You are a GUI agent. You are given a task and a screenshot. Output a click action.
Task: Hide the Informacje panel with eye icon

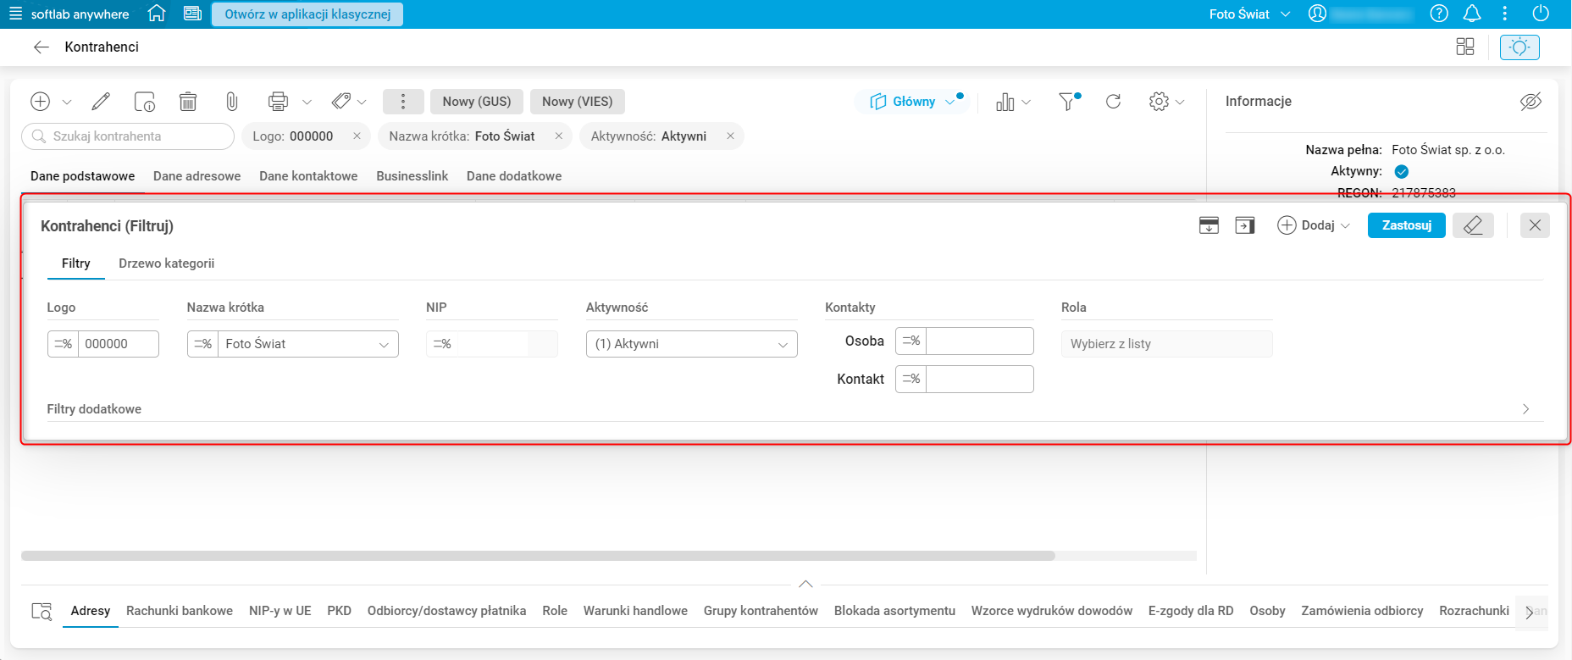click(x=1530, y=102)
